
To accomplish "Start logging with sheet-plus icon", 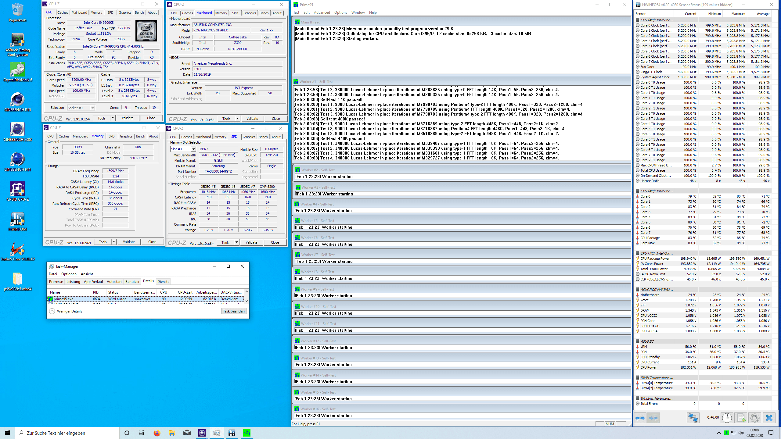I will (x=741, y=418).
